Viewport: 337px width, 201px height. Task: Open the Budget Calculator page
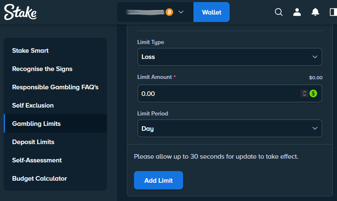40,179
